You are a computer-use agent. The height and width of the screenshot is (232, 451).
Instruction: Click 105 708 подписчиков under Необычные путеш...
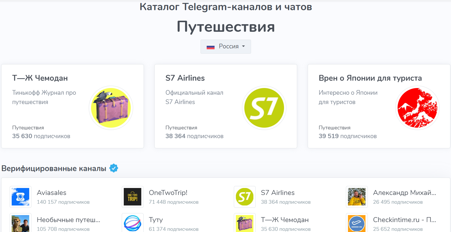[63, 229]
